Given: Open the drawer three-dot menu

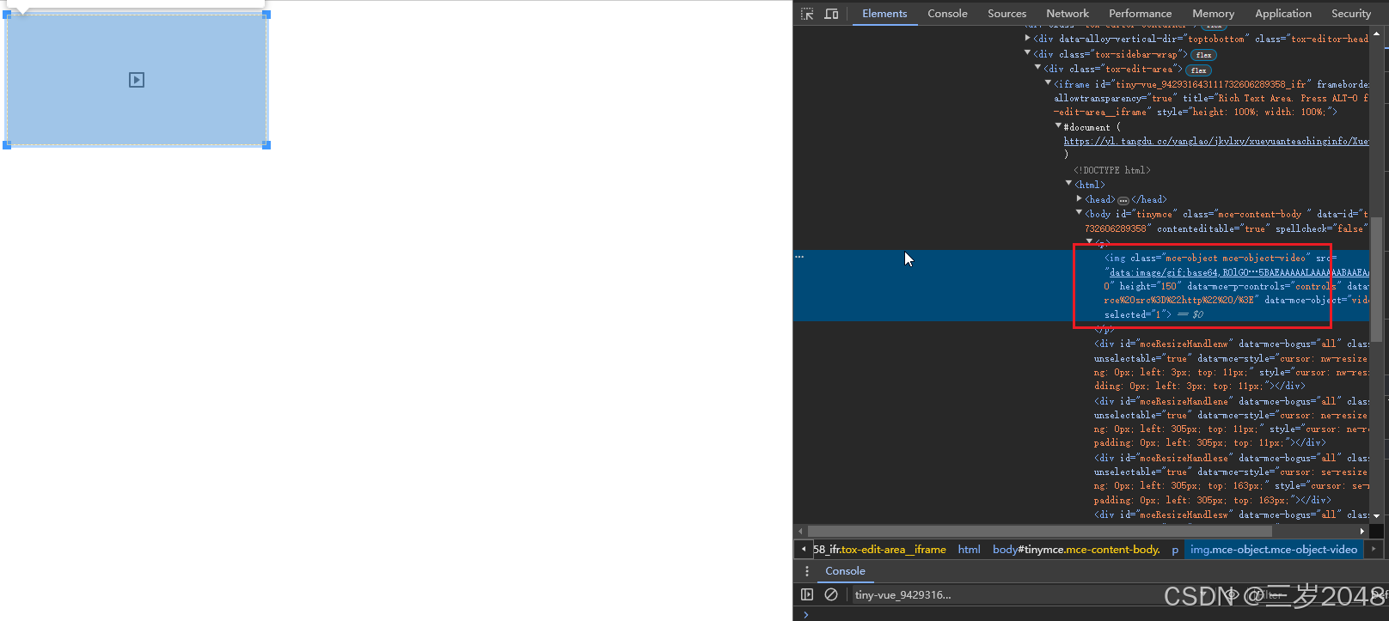Looking at the screenshot, I should pyautogui.click(x=806, y=571).
